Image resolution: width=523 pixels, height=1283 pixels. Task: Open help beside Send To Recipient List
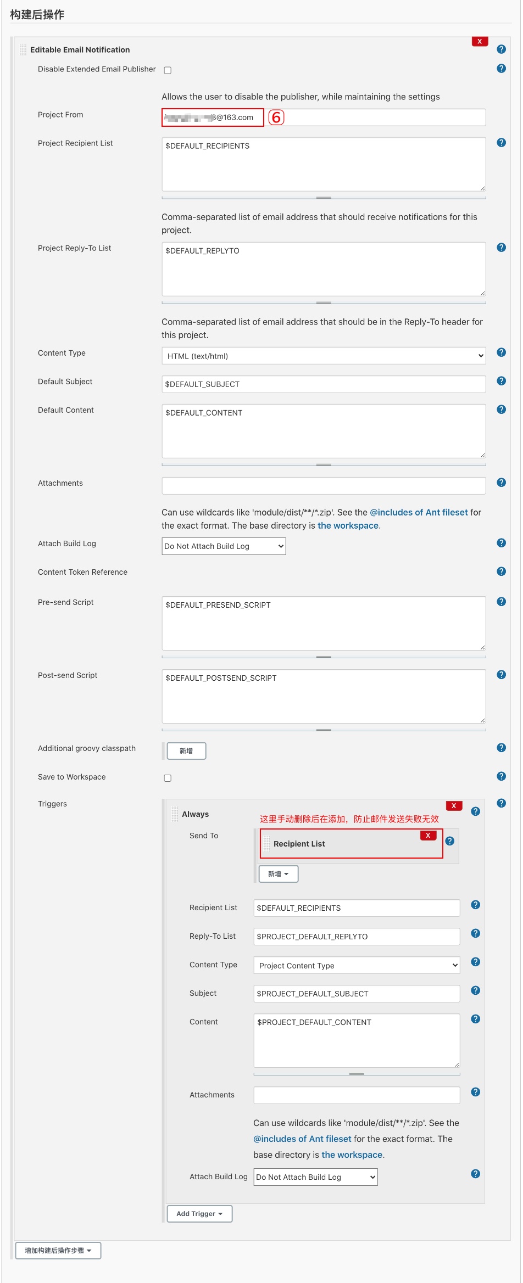click(x=450, y=841)
